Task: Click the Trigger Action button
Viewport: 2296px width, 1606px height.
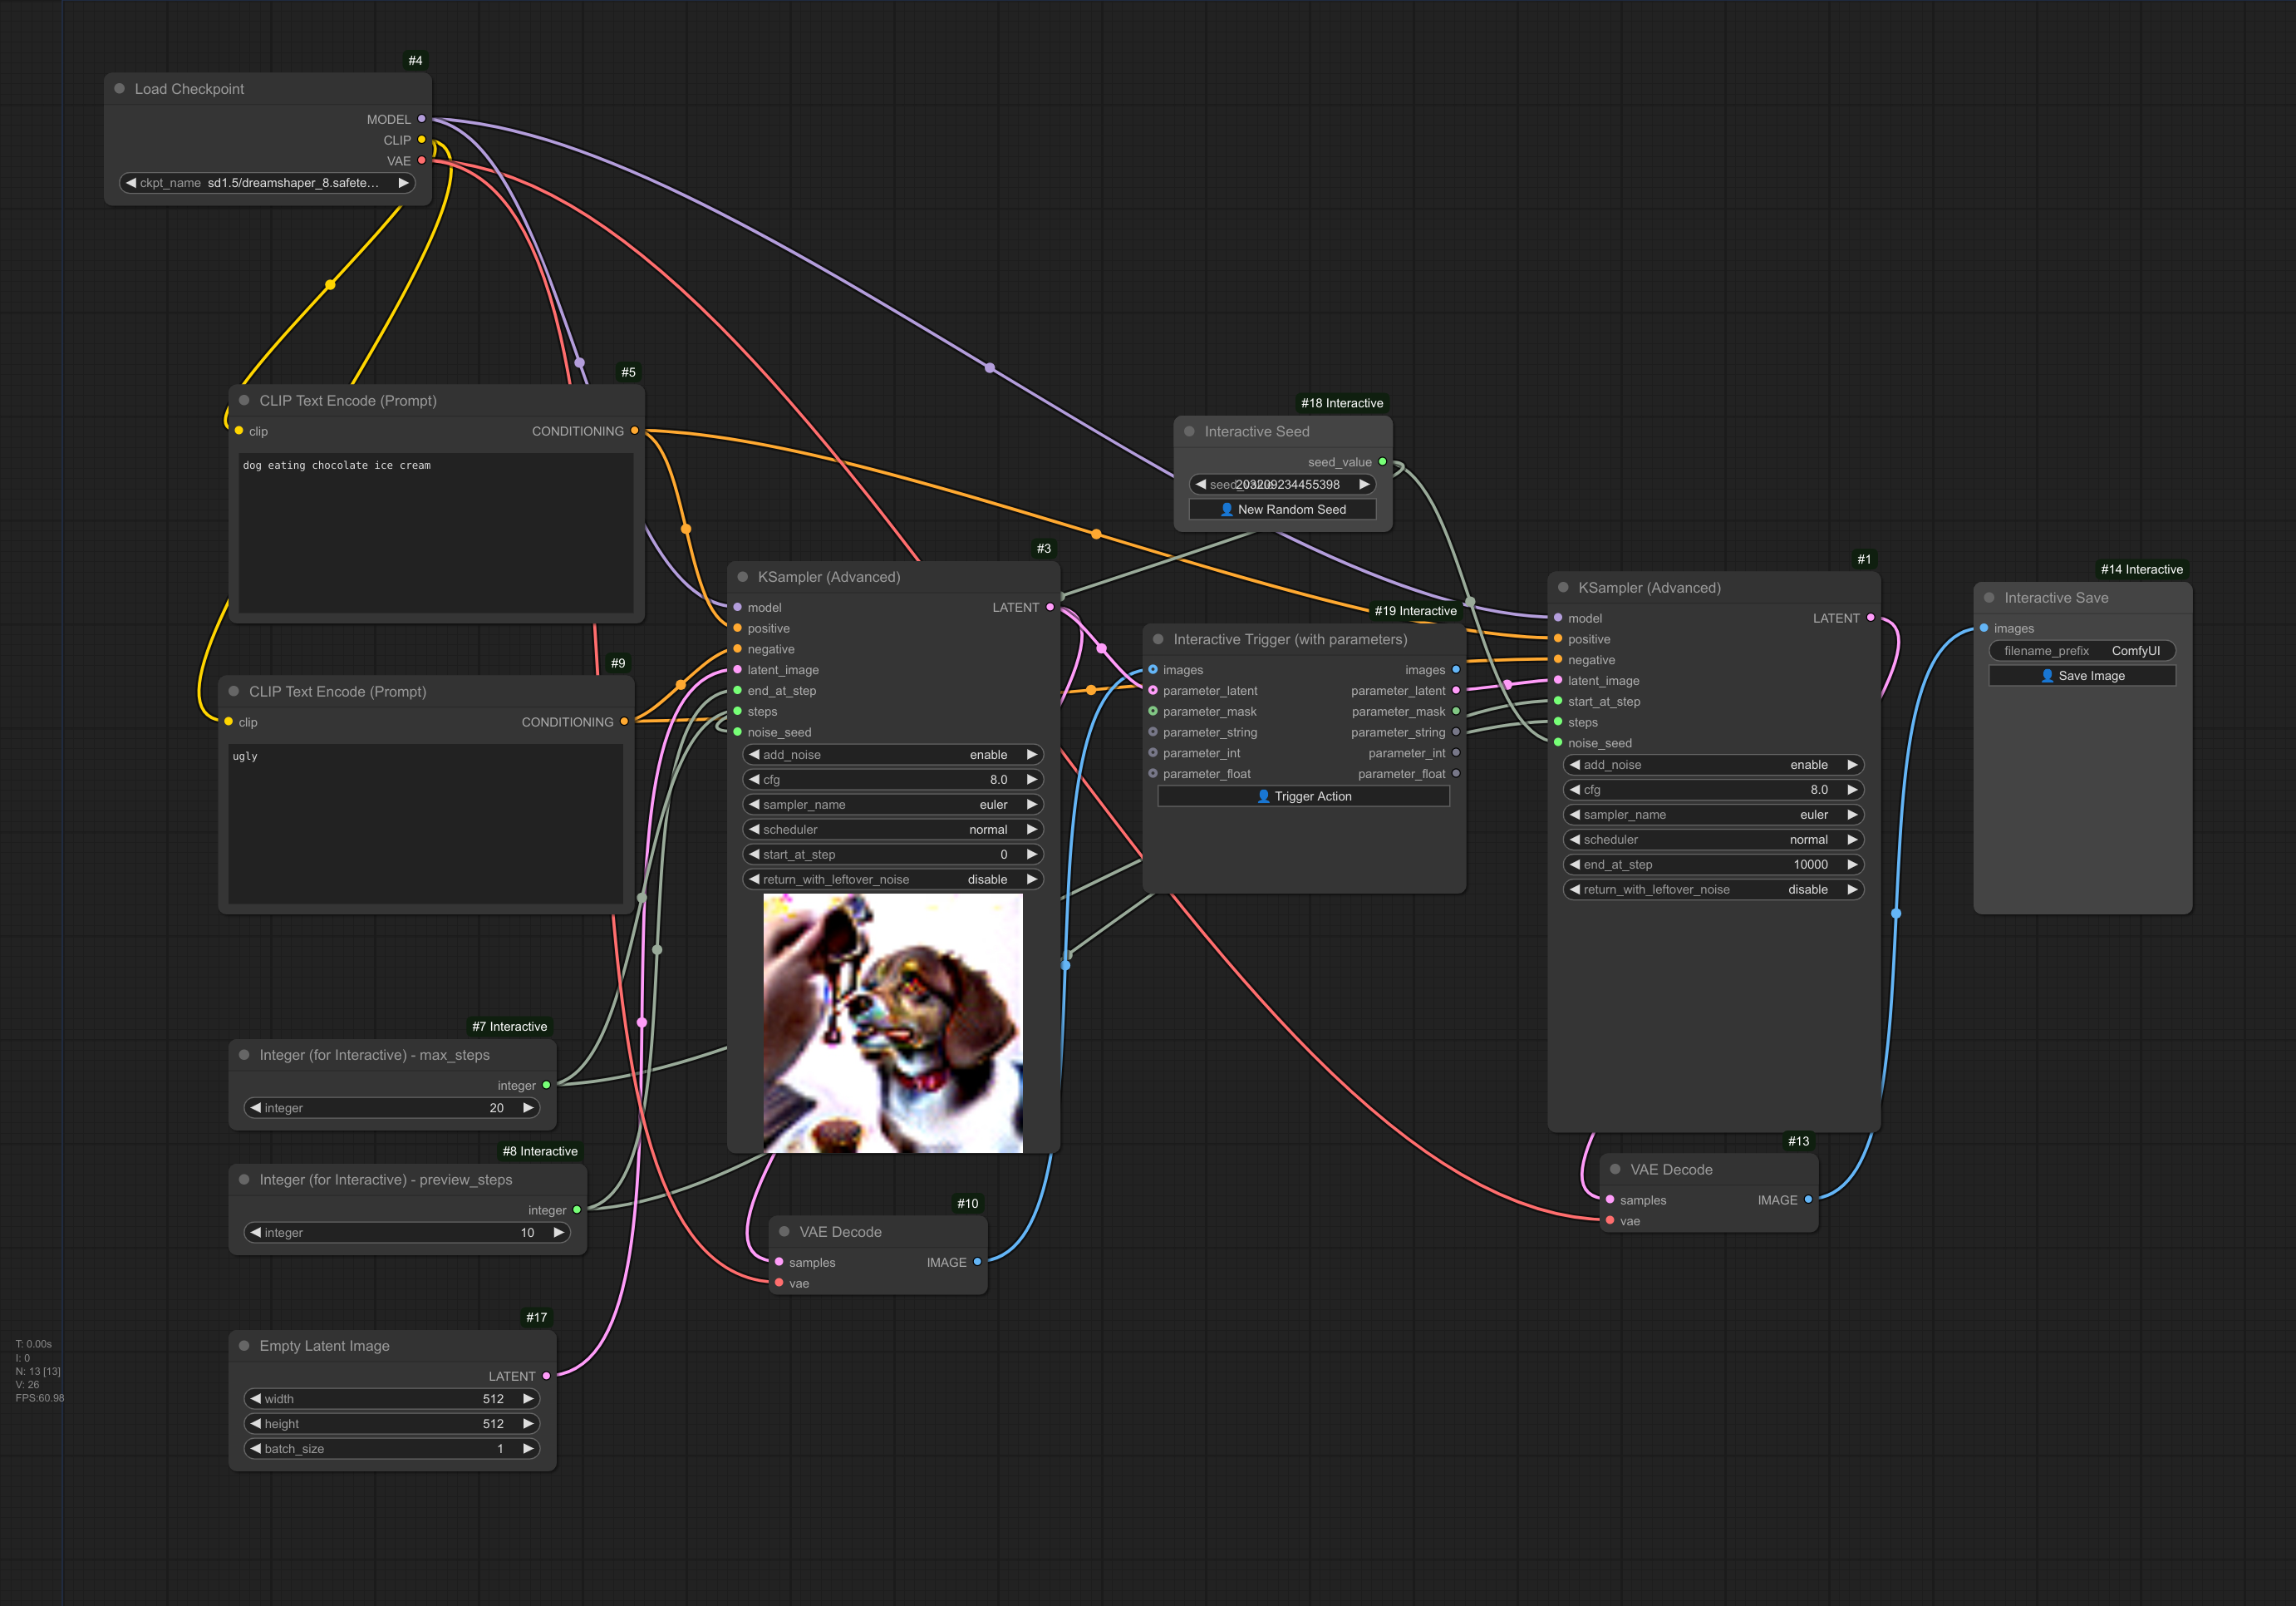Action: pos(1303,796)
